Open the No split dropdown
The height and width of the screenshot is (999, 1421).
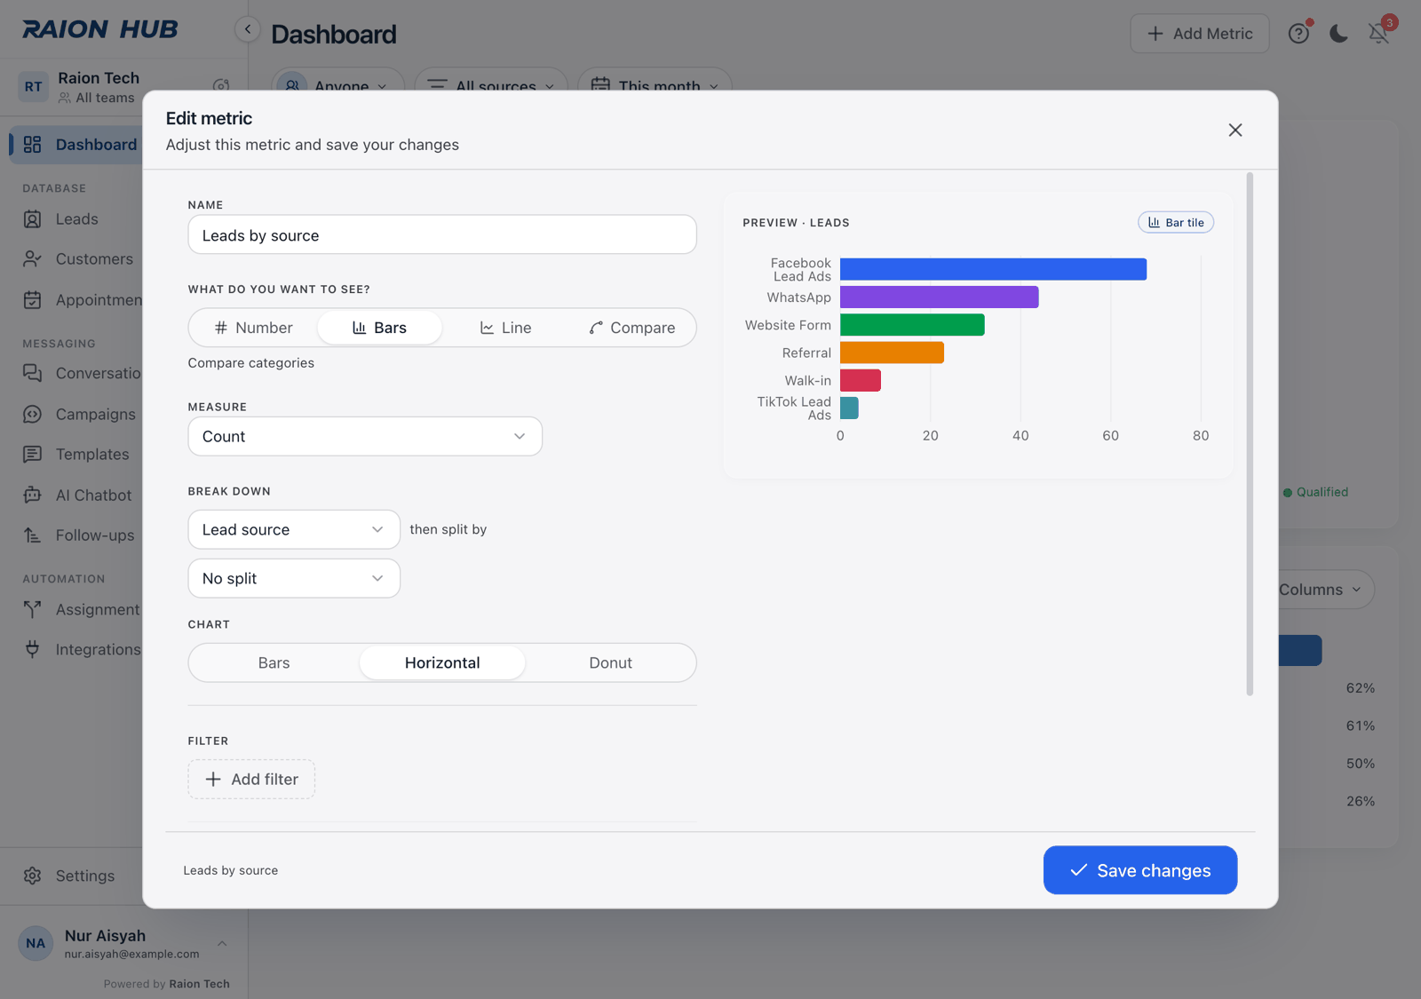coord(294,579)
